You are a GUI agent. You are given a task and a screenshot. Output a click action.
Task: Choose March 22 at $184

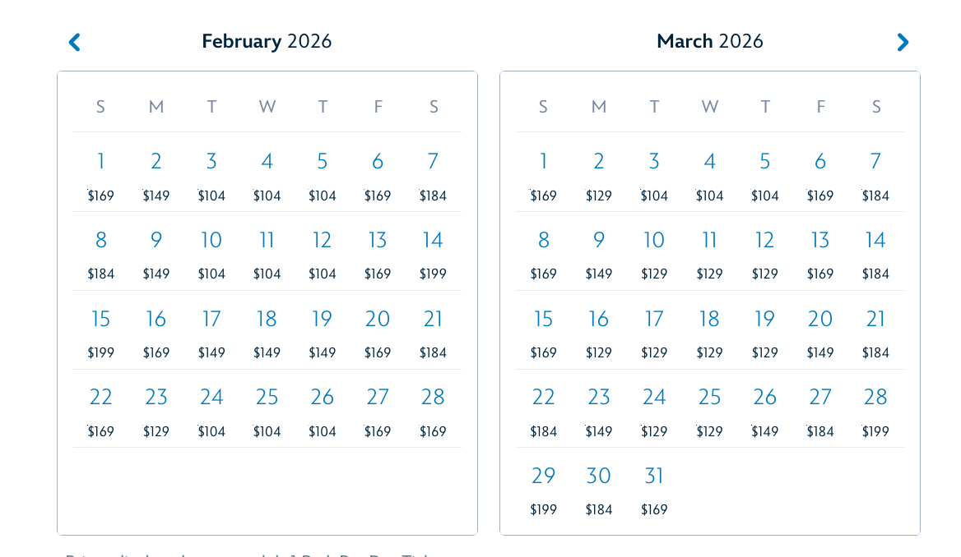[x=543, y=409]
